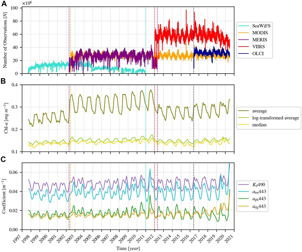This screenshot has width=302, height=252.
Task: Click the orange dotted marker in panel B
Action: (71, 118)
